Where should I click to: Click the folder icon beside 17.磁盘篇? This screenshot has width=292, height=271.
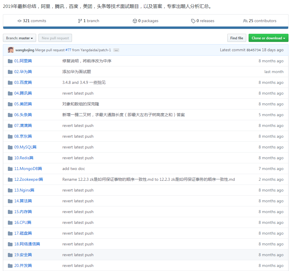click(x=10, y=234)
